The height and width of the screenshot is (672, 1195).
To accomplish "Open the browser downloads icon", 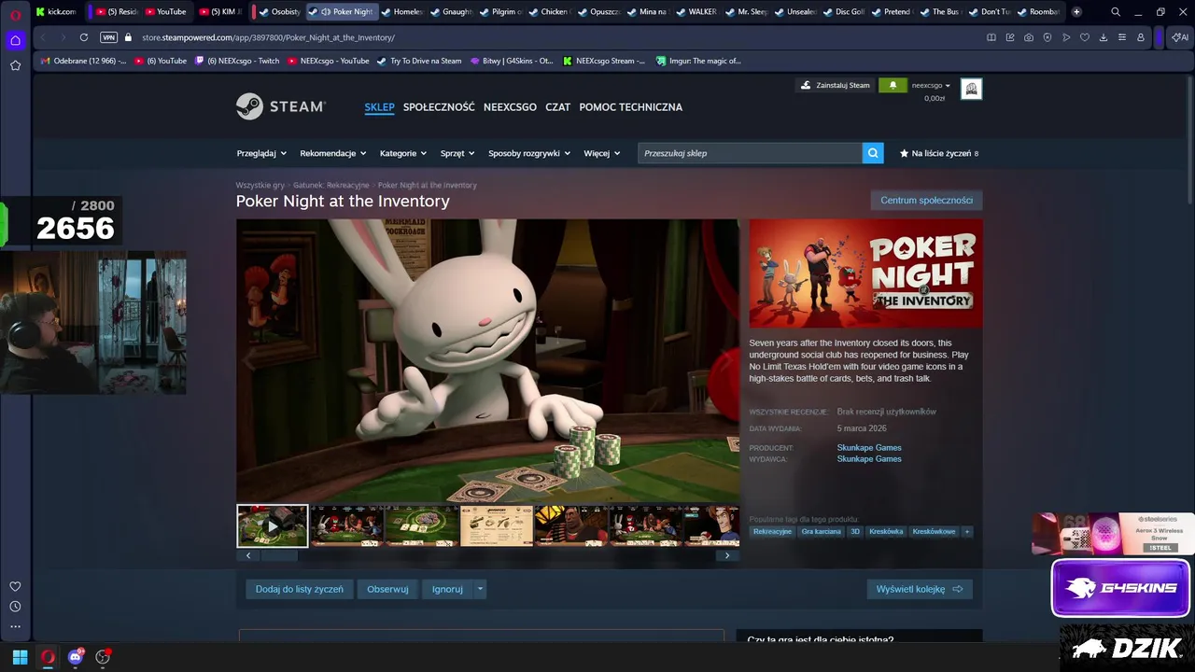I will pos(1104,37).
